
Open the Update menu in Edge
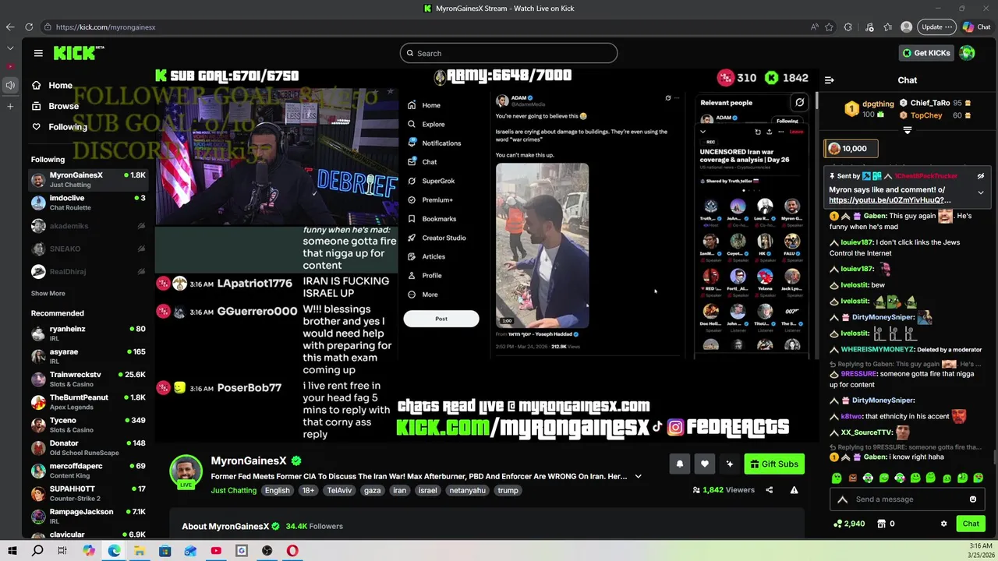(936, 26)
